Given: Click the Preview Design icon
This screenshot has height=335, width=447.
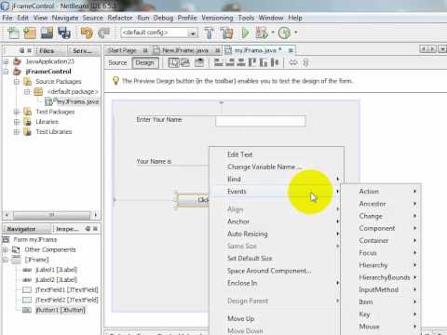Looking at the screenshot, I should pyautogui.click(x=199, y=62).
